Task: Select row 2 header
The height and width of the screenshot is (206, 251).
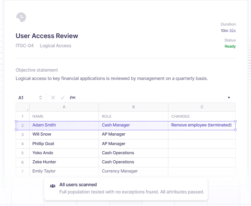Action: (23, 125)
